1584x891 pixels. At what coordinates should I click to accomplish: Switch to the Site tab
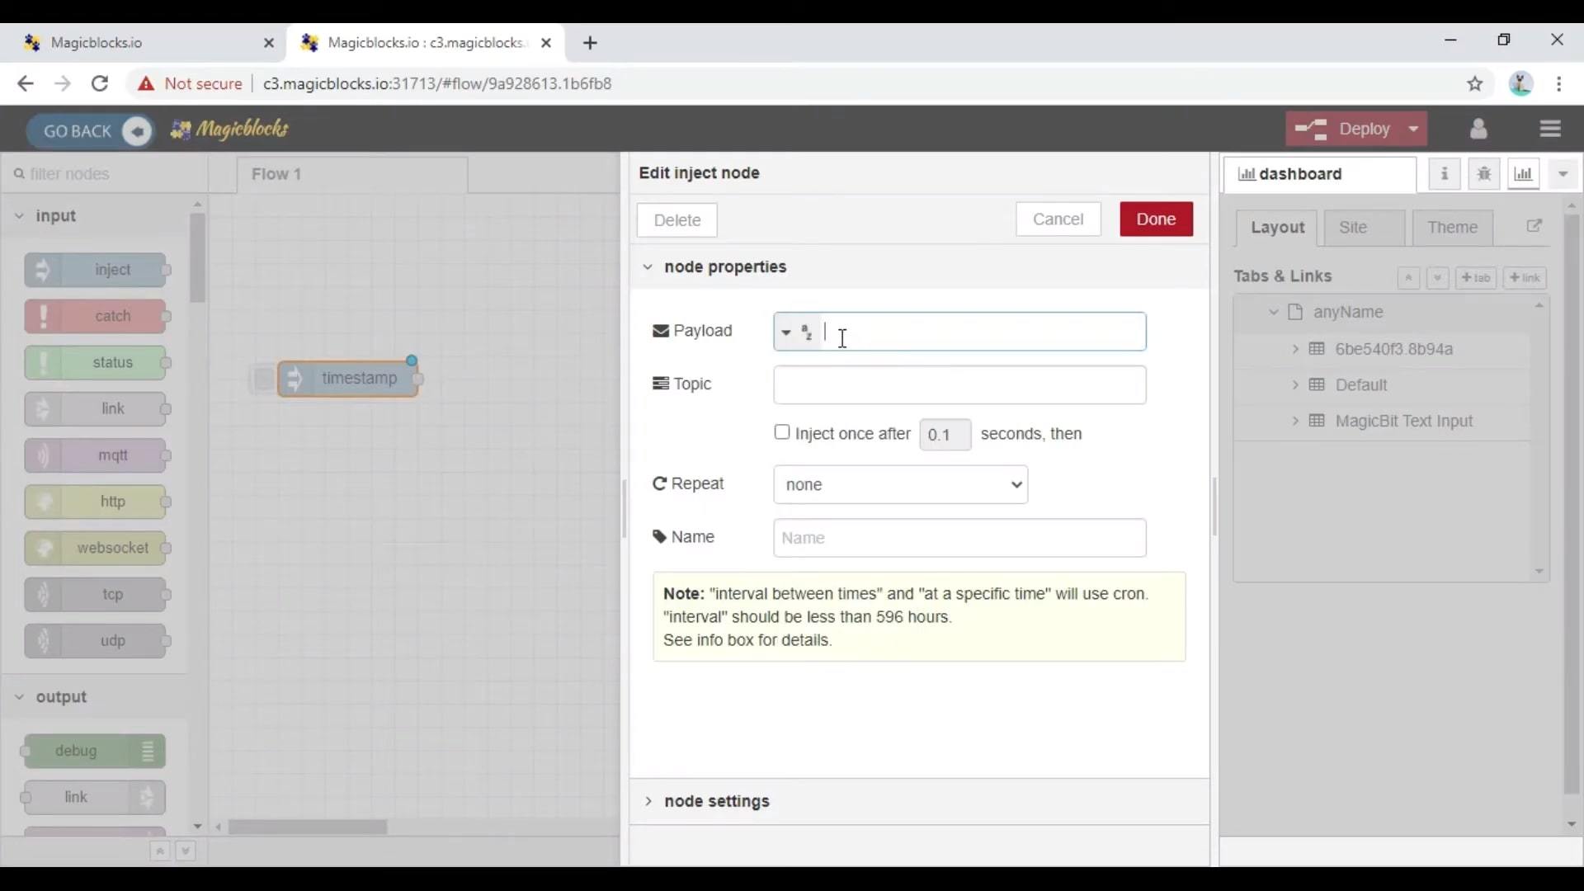point(1352,226)
